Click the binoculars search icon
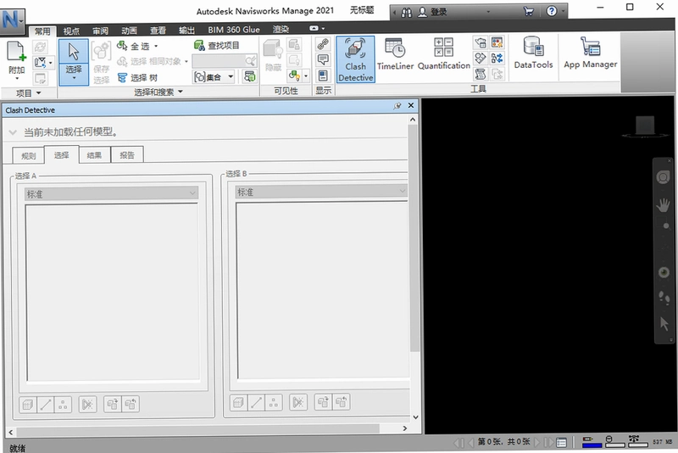This screenshot has width=678, height=453. (407, 12)
